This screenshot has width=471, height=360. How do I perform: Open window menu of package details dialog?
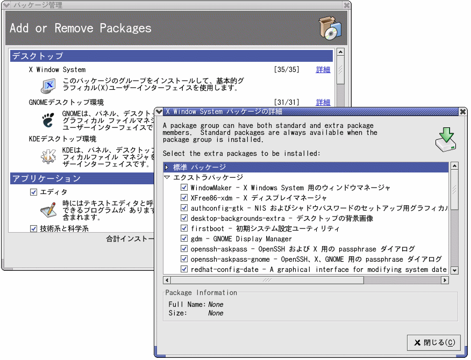[x=159, y=111]
